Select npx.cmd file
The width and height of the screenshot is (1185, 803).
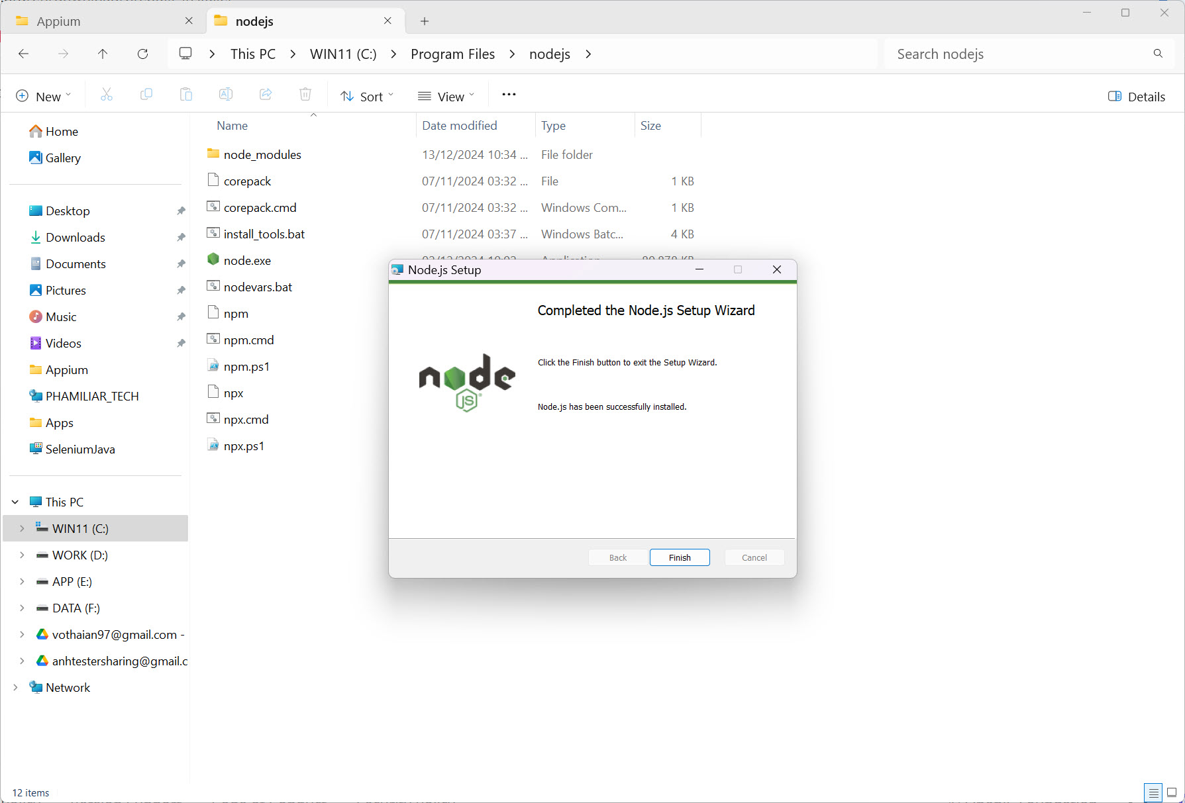coord(246,420)
